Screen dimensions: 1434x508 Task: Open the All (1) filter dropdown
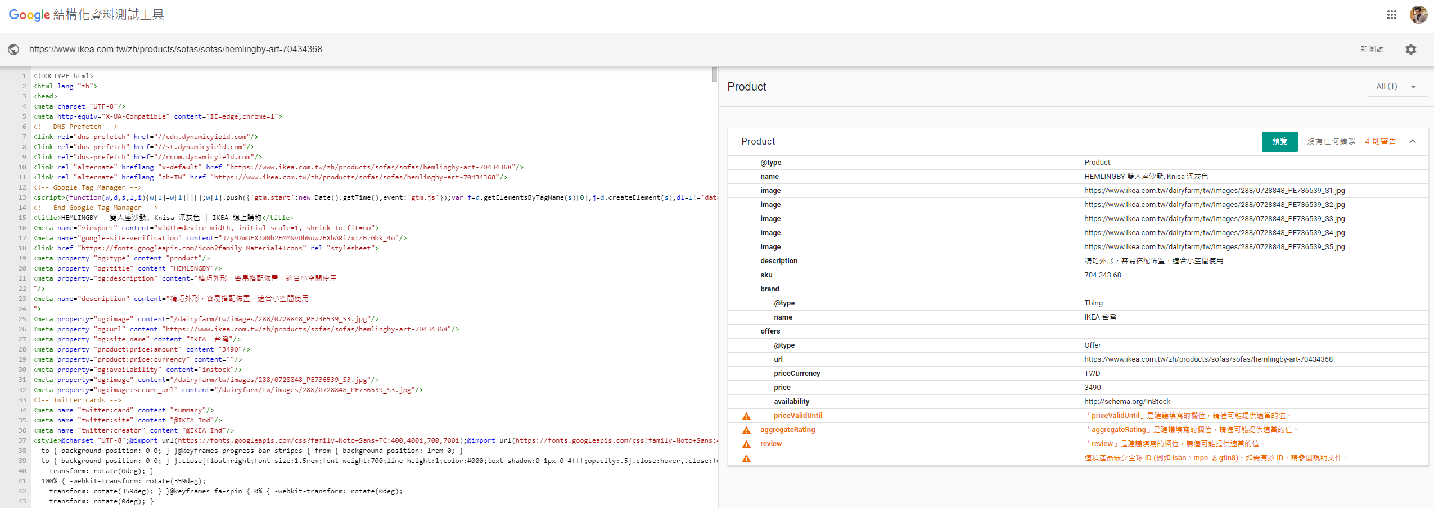click(1396, 87)
